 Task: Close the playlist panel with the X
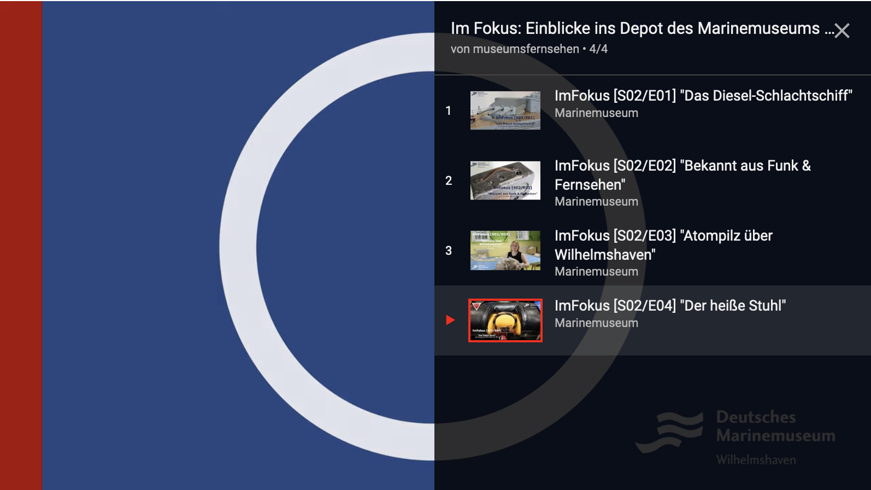pyautogui.click(x=842, y=31)
